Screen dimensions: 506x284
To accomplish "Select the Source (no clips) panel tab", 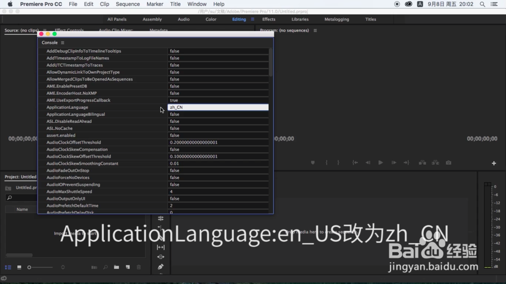I will [x=21, y=30].
